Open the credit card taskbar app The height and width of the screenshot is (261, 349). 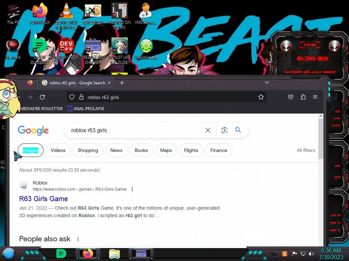141,254
